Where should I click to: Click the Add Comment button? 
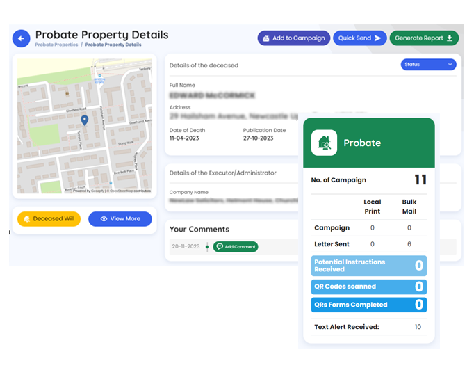click(236, 247)
